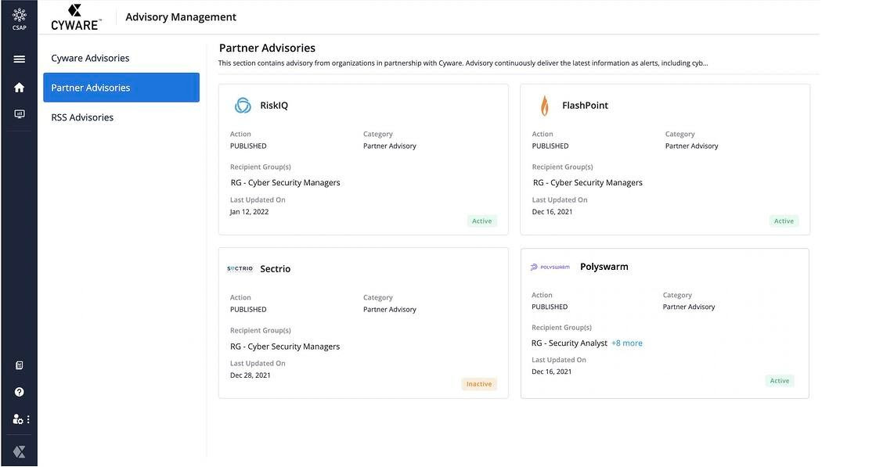Select the Partner Advisories tab
Screen dimensions: 876x467
click(121, 88)
